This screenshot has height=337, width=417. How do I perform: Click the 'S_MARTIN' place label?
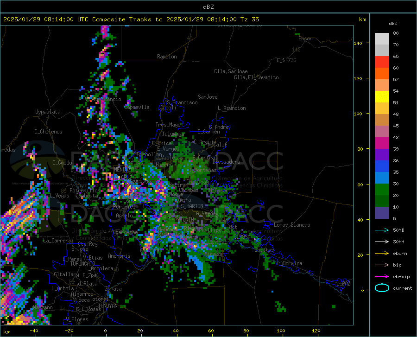click(192, 206)
